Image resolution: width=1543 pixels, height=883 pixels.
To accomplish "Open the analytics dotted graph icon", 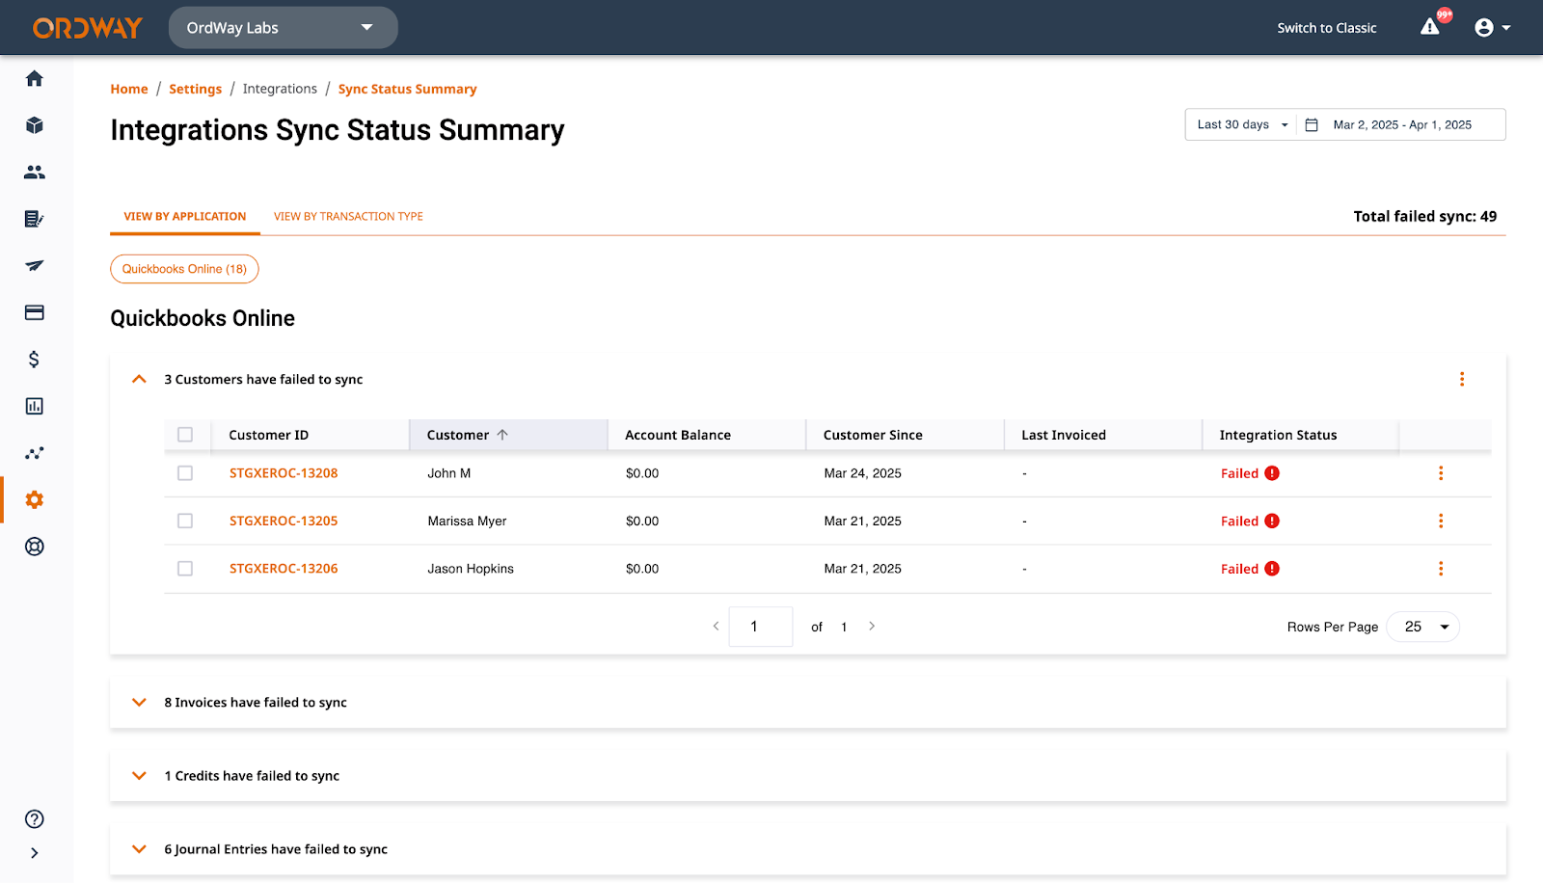I will [x=35, y=453].
